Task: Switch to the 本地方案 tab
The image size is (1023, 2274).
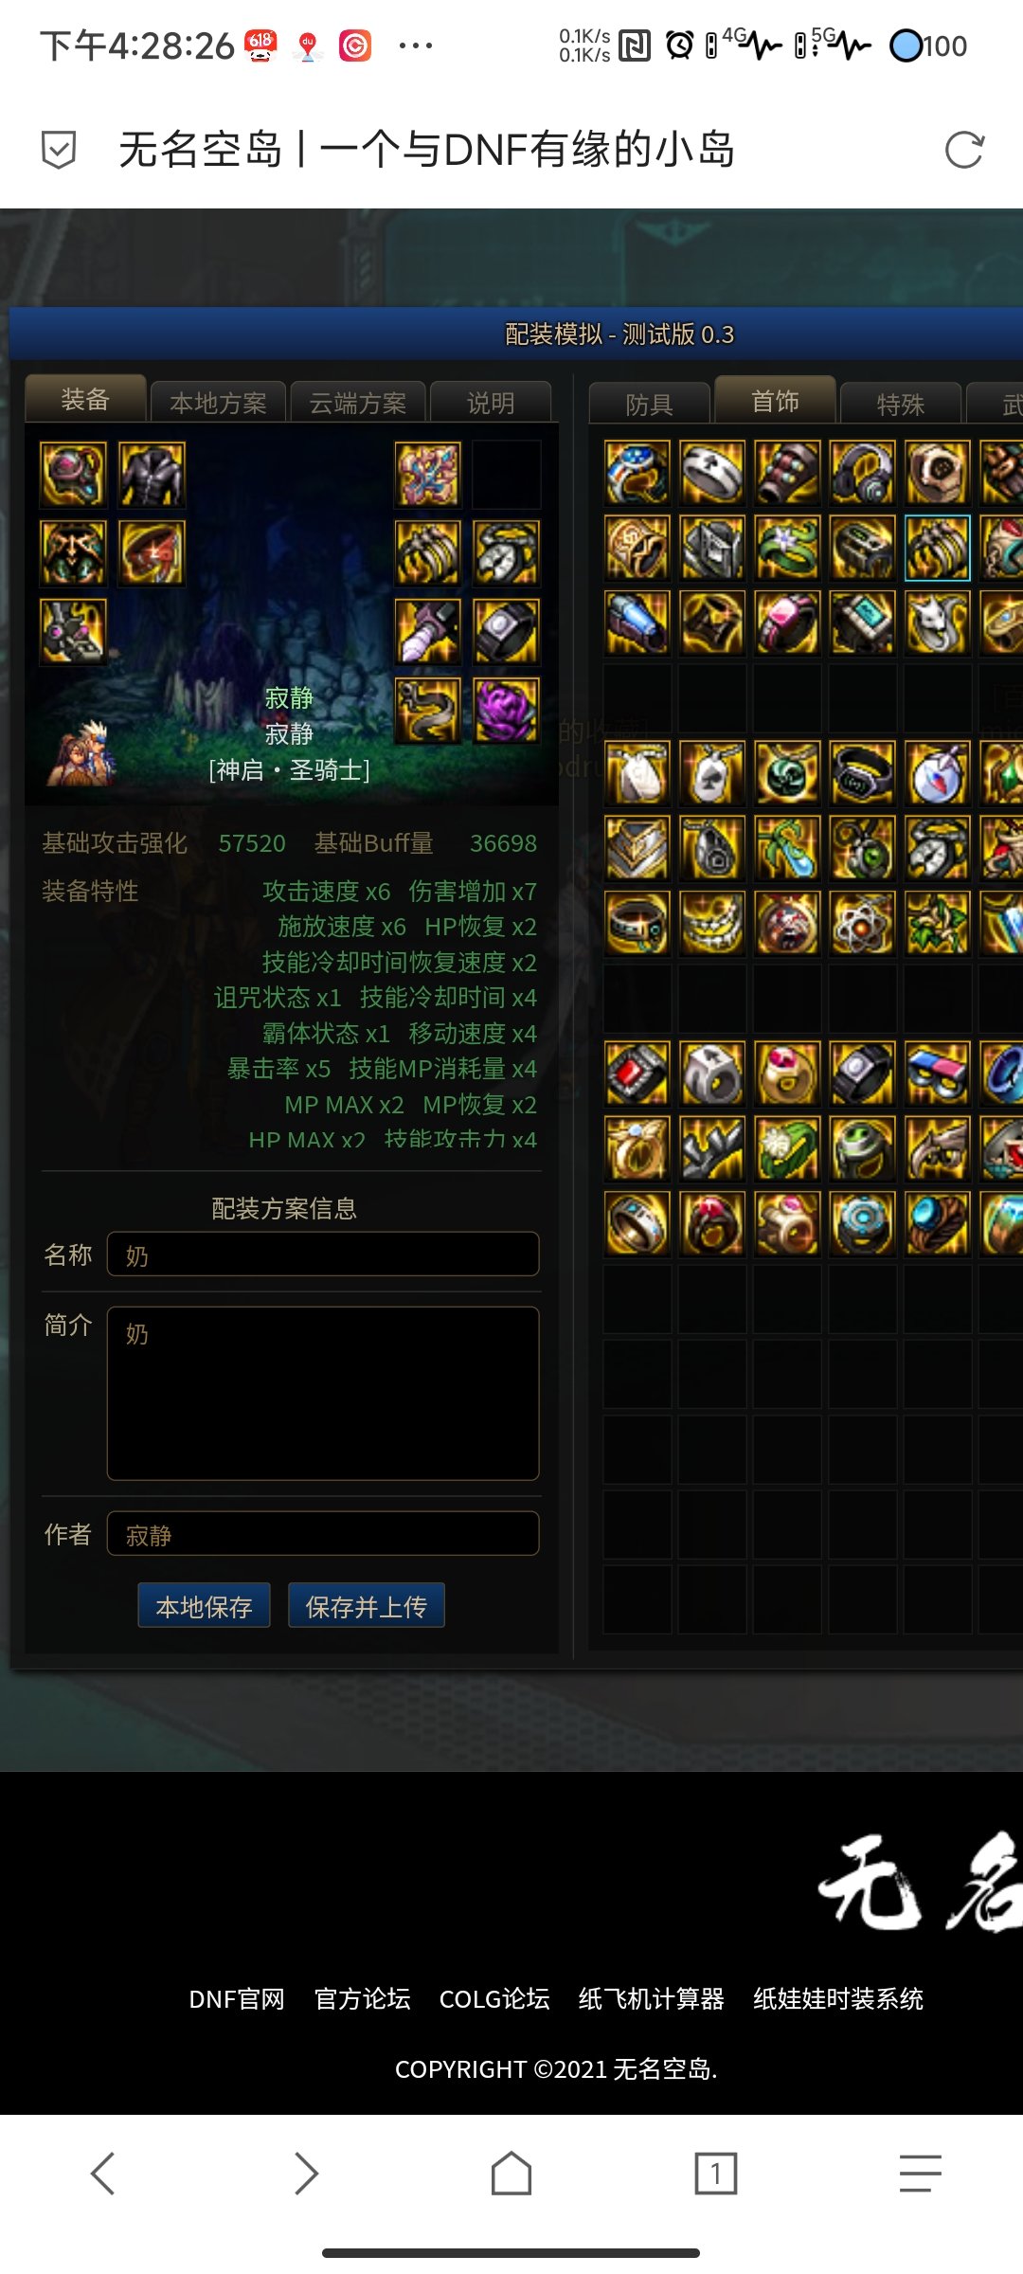Action: click(x=218, y=403)
